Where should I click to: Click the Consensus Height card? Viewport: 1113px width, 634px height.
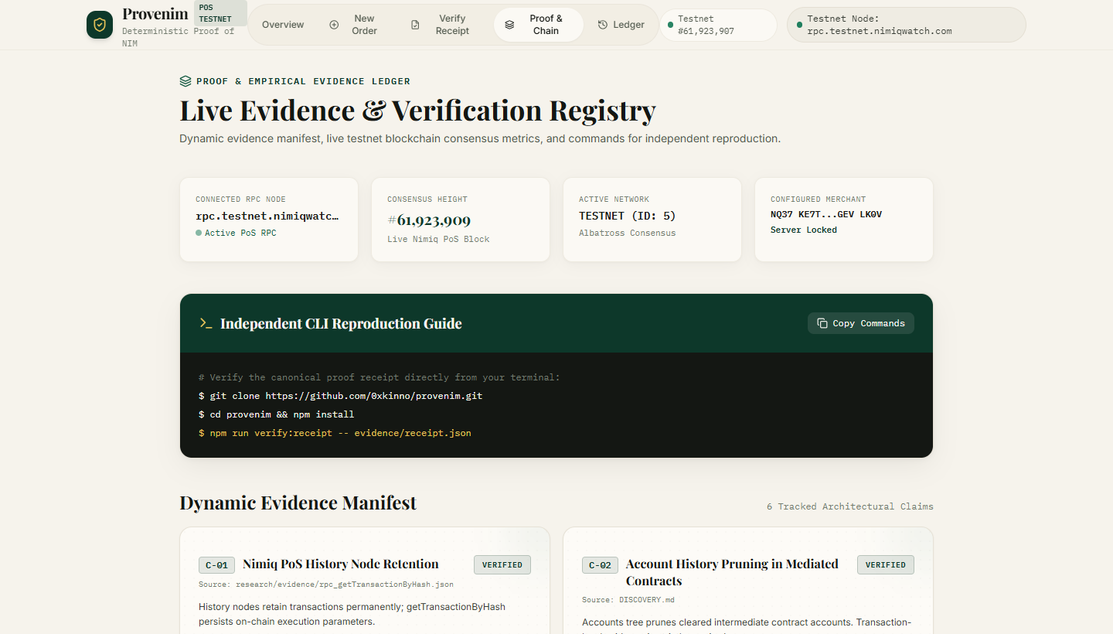(x=461, y=220)
